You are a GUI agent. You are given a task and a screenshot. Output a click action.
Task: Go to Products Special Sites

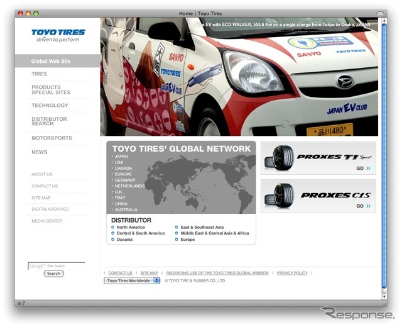(51, 90)
